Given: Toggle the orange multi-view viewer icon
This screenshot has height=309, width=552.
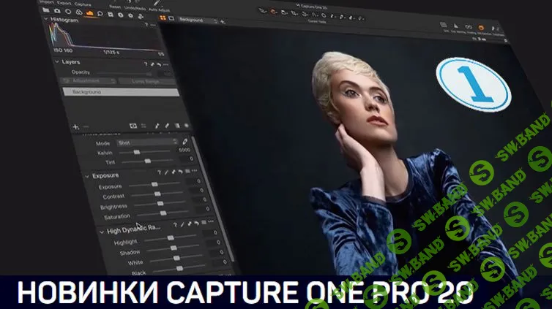Looking at the screenshot, I should point(163,18).
